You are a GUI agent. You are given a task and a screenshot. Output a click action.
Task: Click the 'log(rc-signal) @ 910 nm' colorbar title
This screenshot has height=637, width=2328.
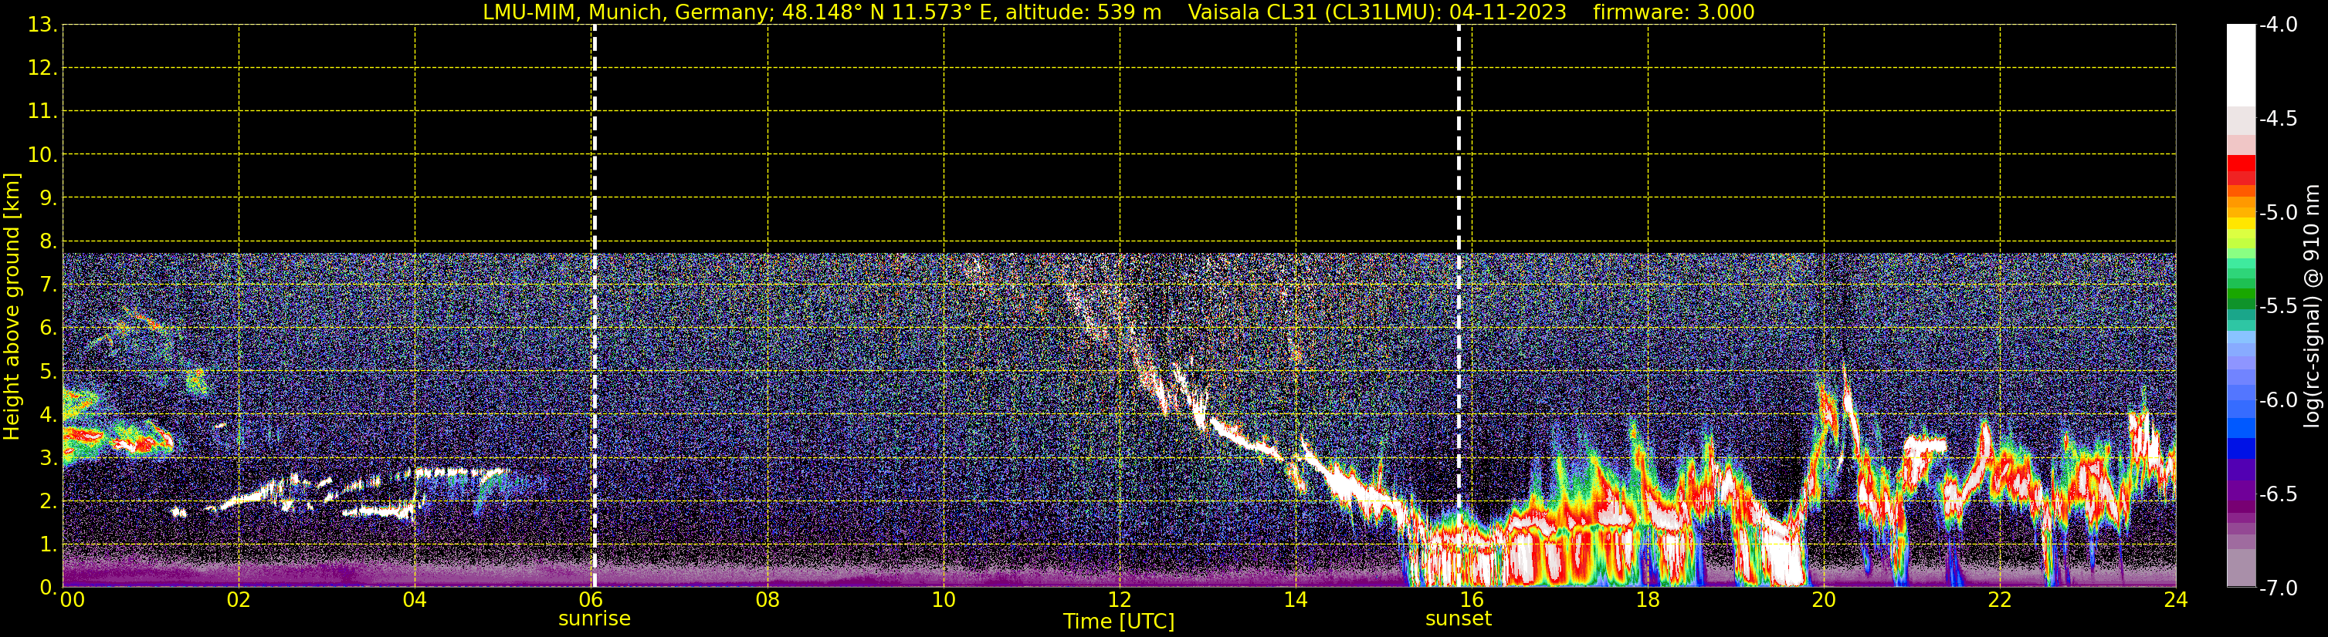pos(2312,306)
